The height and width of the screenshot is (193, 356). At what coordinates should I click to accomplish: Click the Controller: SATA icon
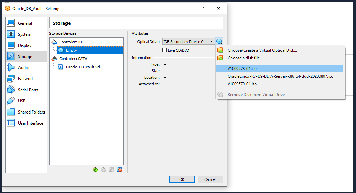click(x=54, y=59)
